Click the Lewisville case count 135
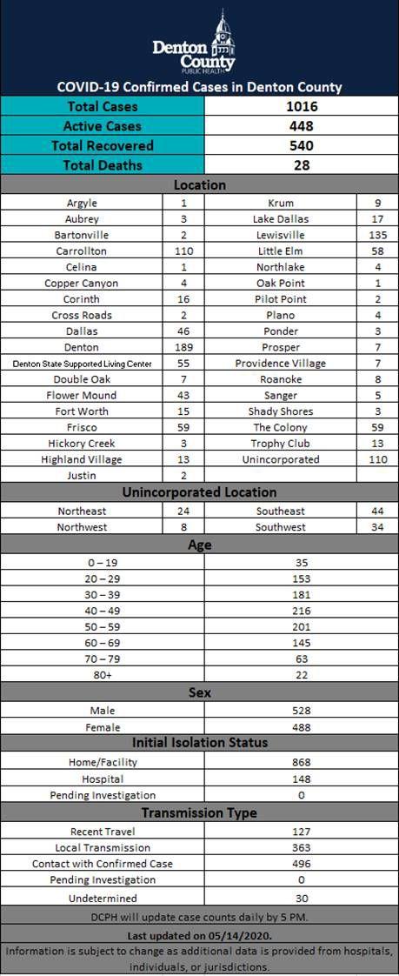399x976 pixels. coord(378,235)
